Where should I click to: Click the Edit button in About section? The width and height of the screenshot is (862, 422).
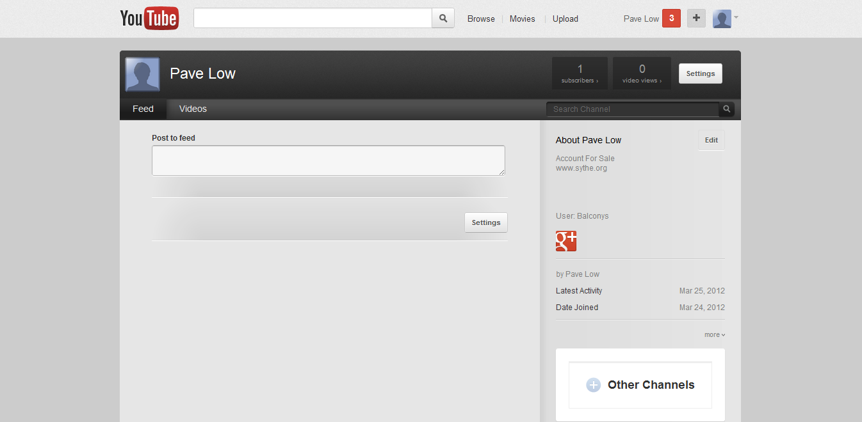point(712,141)
